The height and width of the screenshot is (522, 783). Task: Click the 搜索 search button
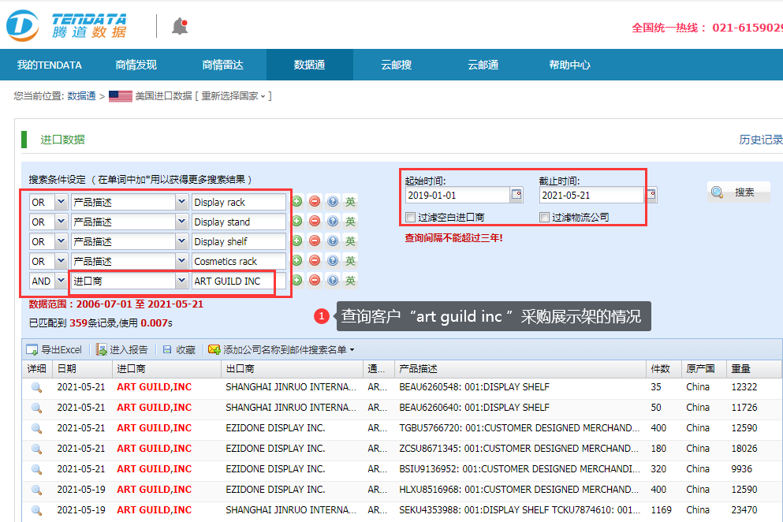pos(739,192)
